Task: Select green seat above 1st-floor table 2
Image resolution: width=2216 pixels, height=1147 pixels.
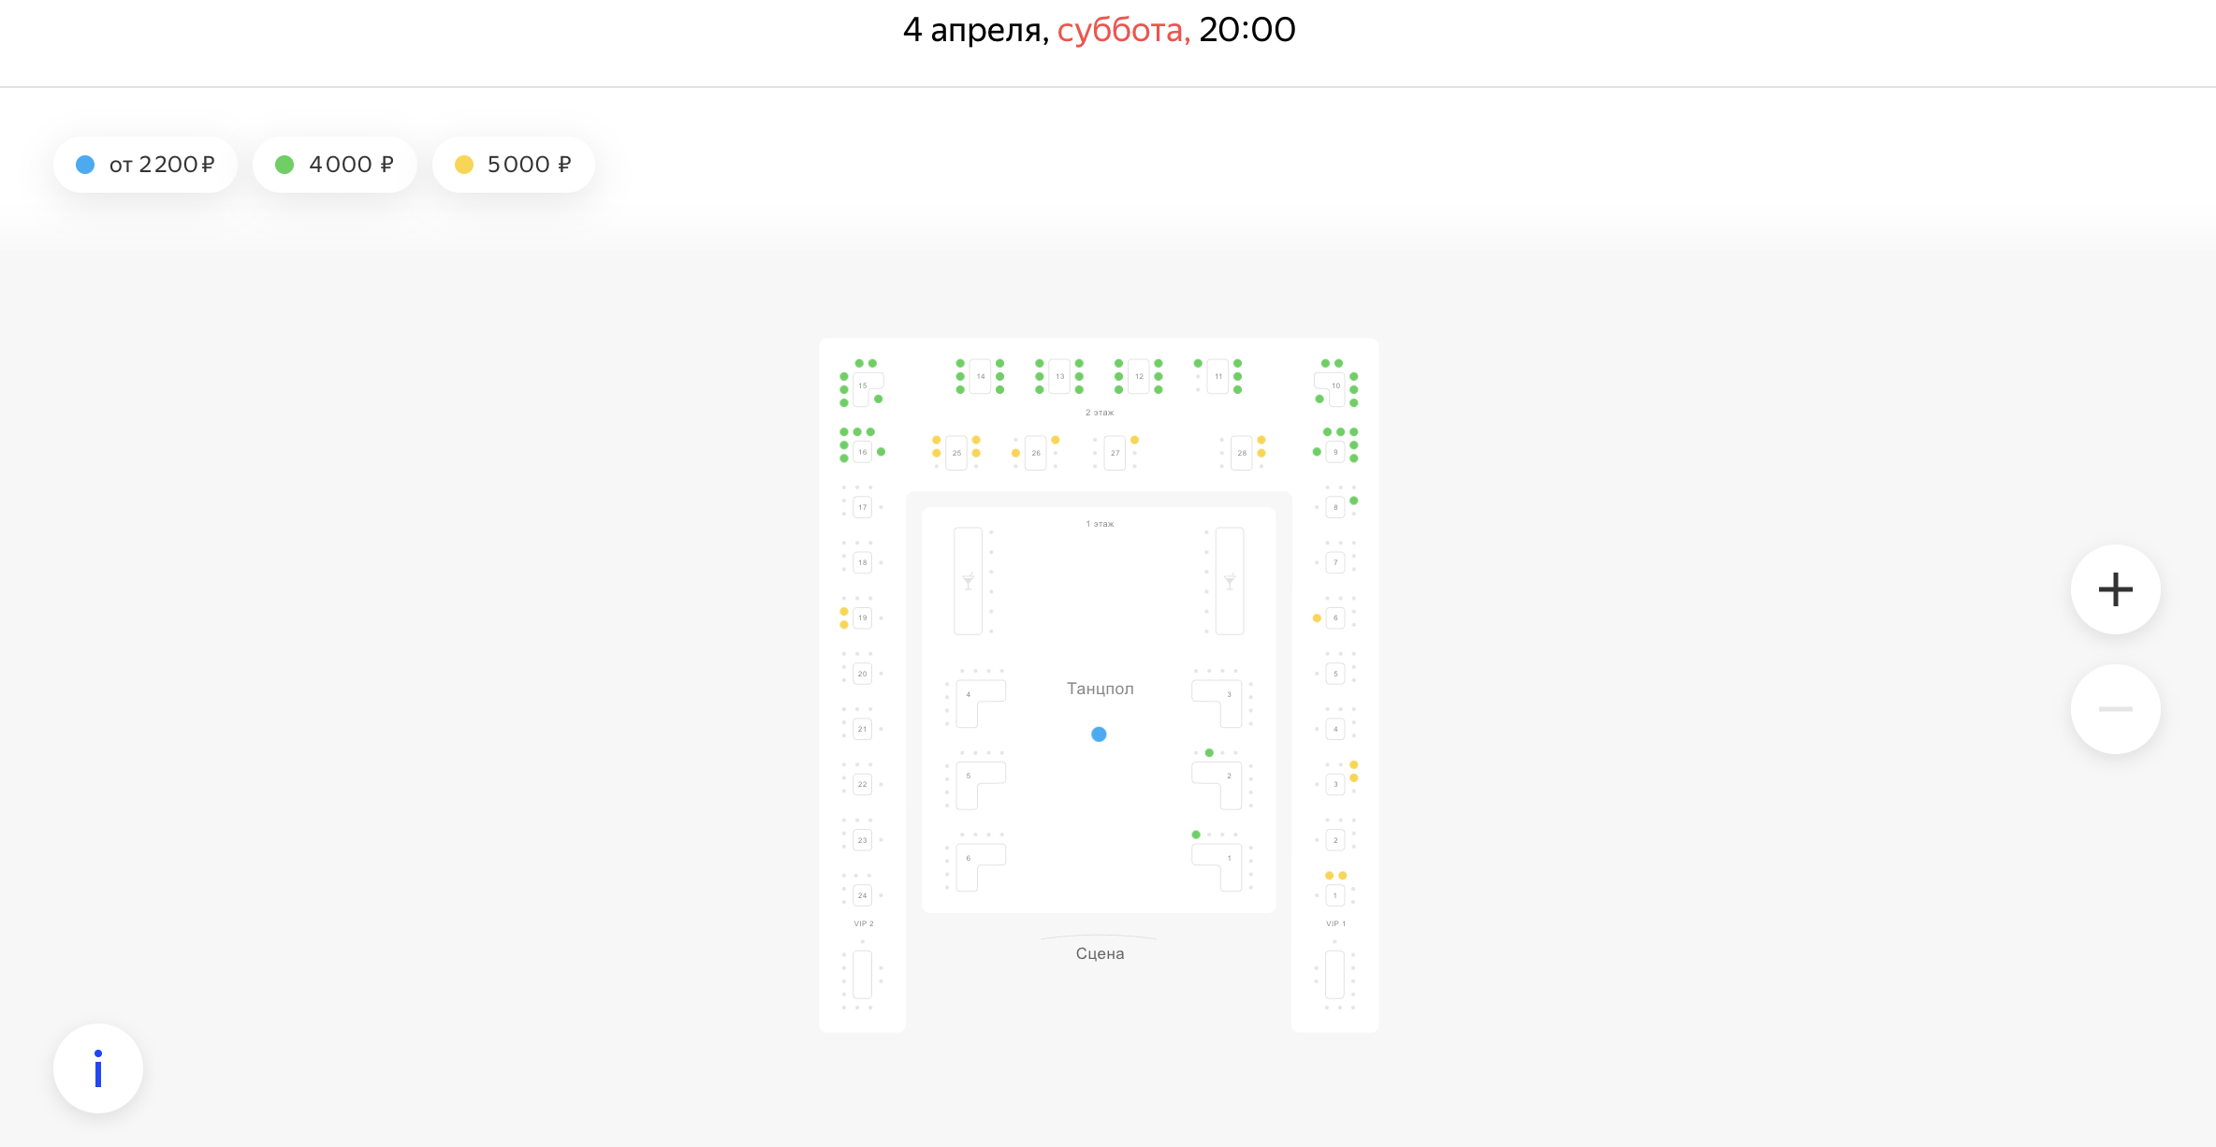Action: [x=1209, y=753]
